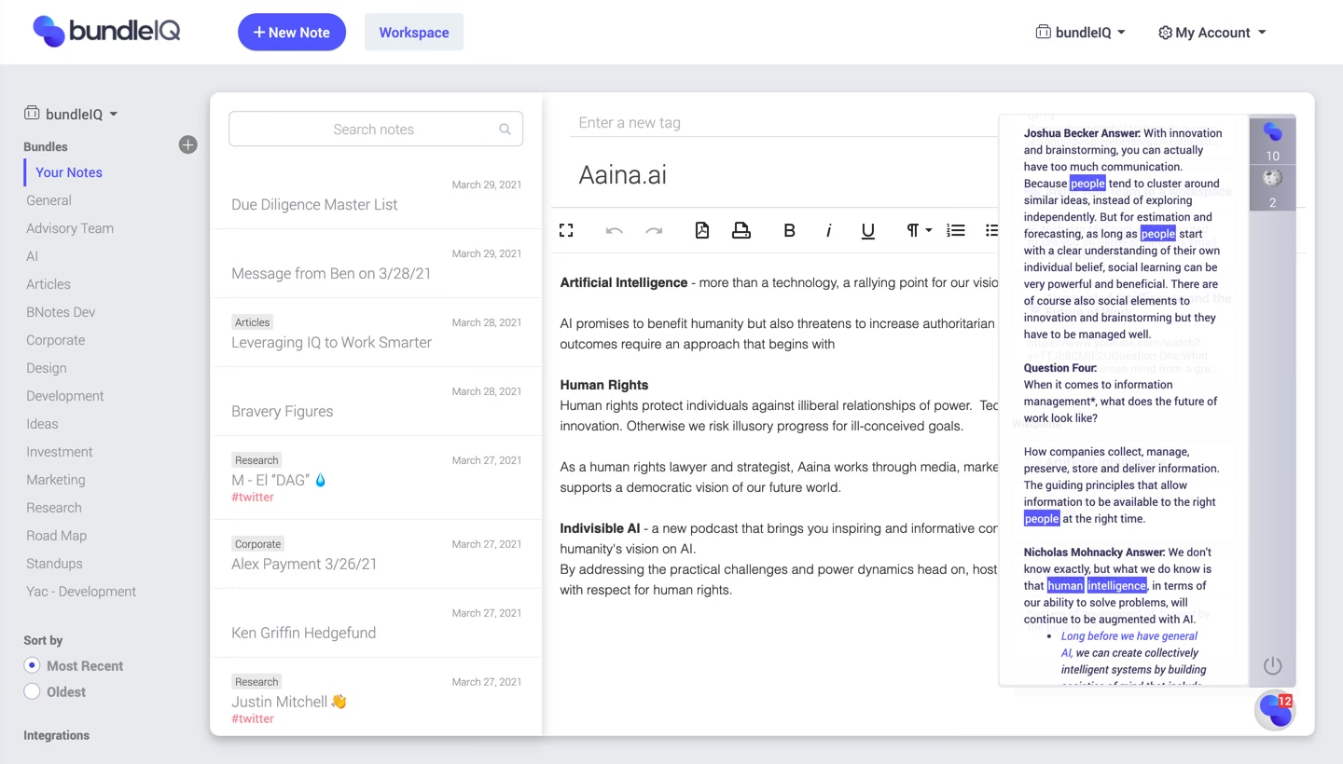Redo the last edit
This screenshot has height=764, width=1343.
click(x=654, y=230)
